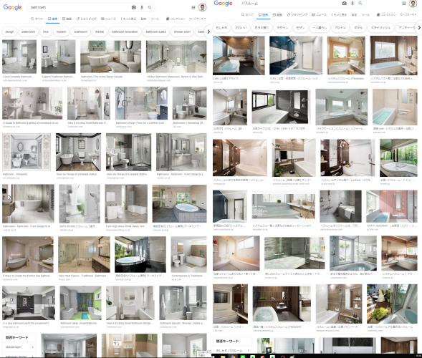Open the Google apps grid in the 'bath room' window

[193, 8]
